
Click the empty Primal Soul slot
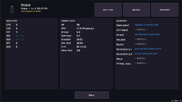coord(141,63)
